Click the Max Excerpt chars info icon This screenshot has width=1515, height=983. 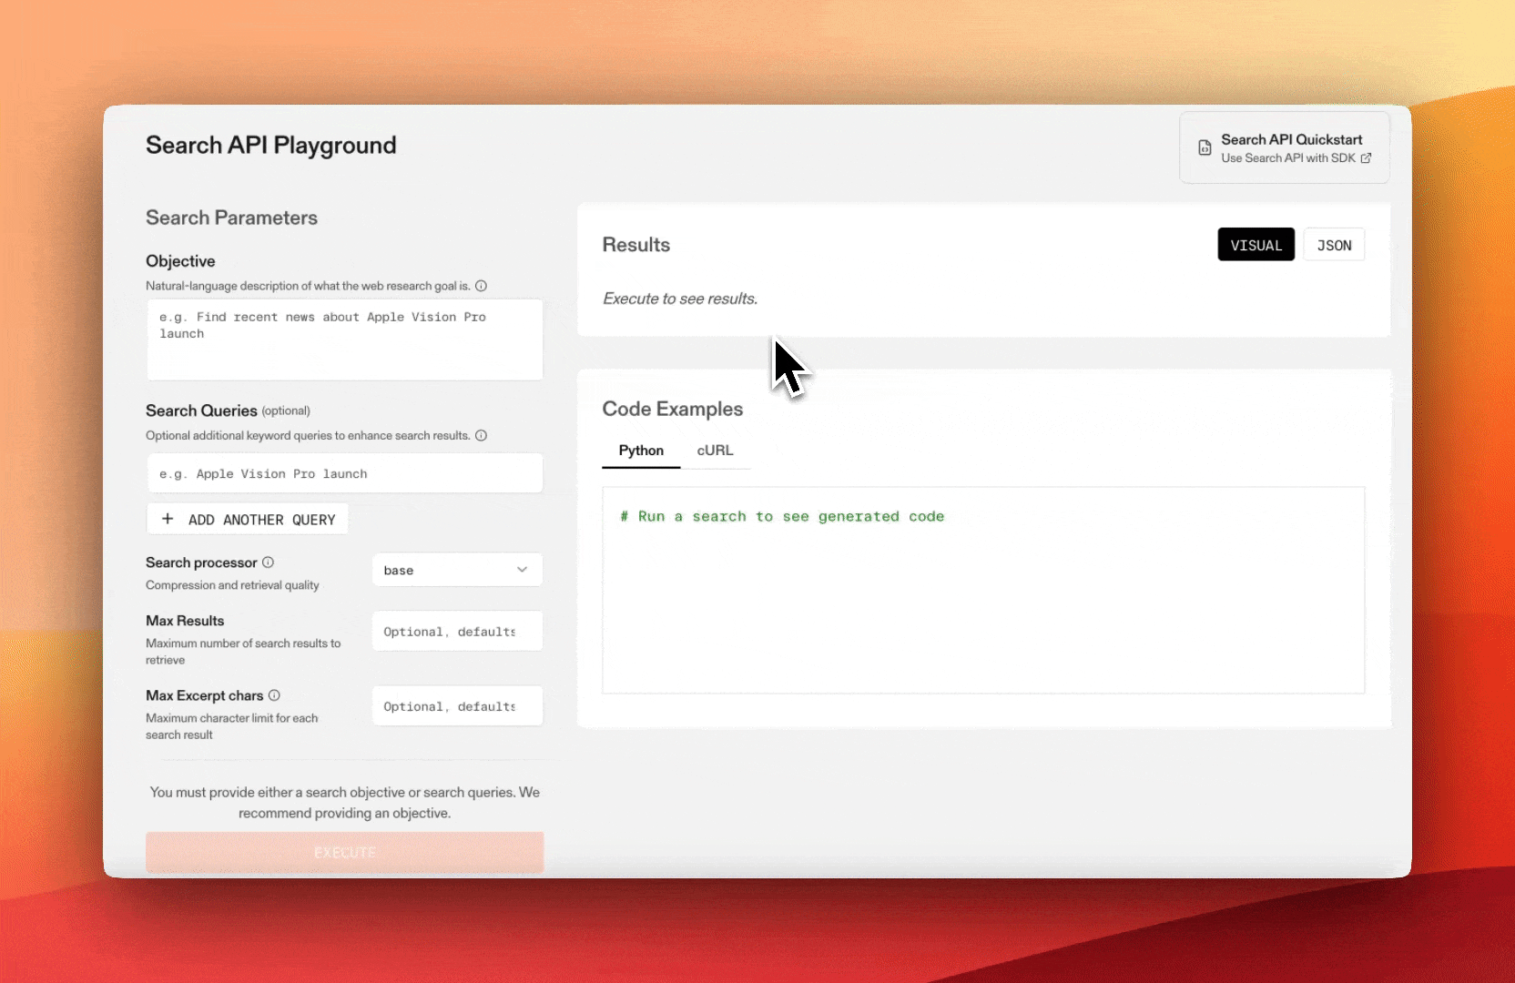pyautogui.click(x=273, y=695)
